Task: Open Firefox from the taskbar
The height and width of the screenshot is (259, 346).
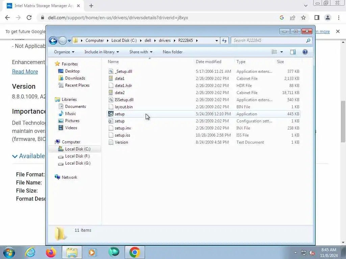Action: (51, 252)
